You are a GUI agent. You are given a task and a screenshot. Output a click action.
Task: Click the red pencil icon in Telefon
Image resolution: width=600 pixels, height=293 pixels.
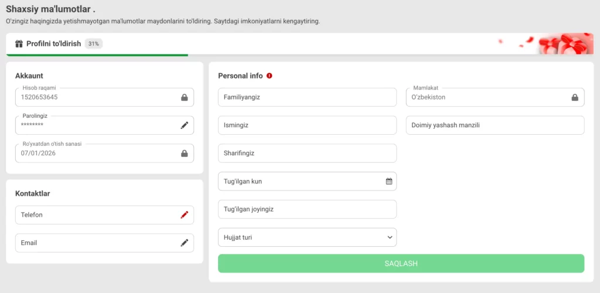pyautogui.click(x=185, y=215)
